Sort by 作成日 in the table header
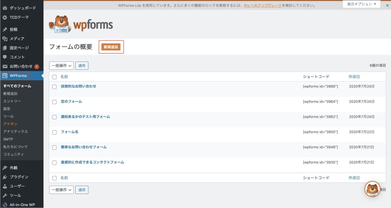This screenshot has width=391, height=208. 354,76
